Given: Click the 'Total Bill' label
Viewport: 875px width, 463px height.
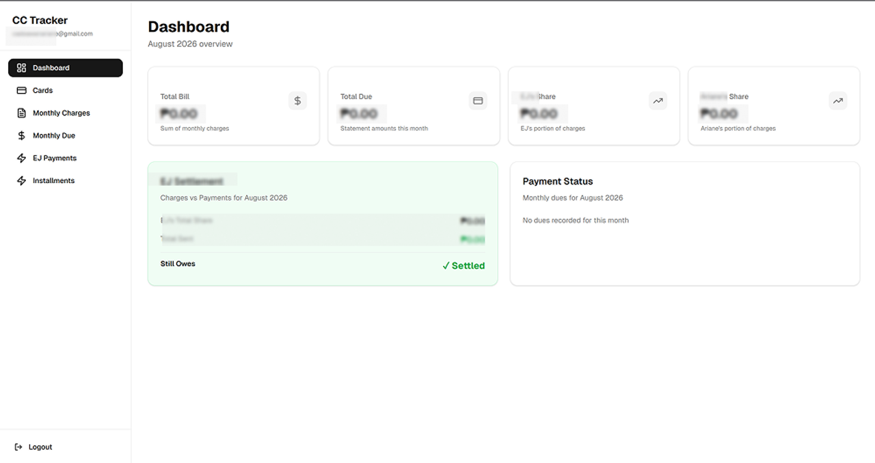Looking at the screenshot, I should (x=175, y=96).
